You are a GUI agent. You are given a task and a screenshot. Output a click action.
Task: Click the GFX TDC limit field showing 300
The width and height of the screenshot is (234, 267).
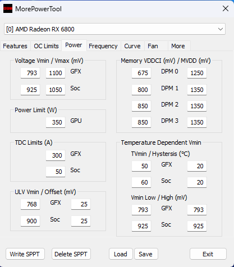click(x=56, y=155)
